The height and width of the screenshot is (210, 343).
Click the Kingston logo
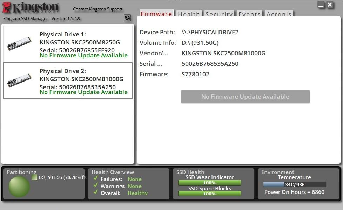tap(31, 8)
